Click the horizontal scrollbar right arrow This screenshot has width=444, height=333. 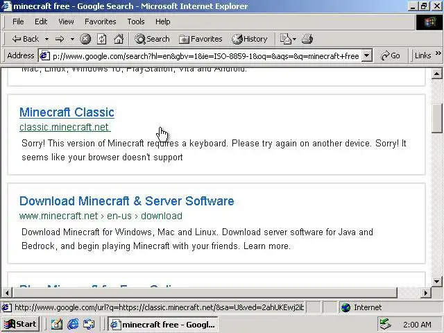pos(425,293)
